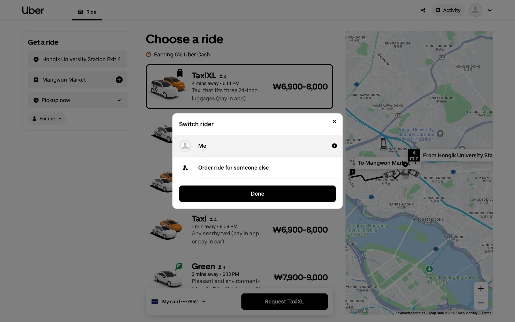Click the Uber logo
Image resolution: width=515 pixels, height=322 pixels.
click(33, 10)
